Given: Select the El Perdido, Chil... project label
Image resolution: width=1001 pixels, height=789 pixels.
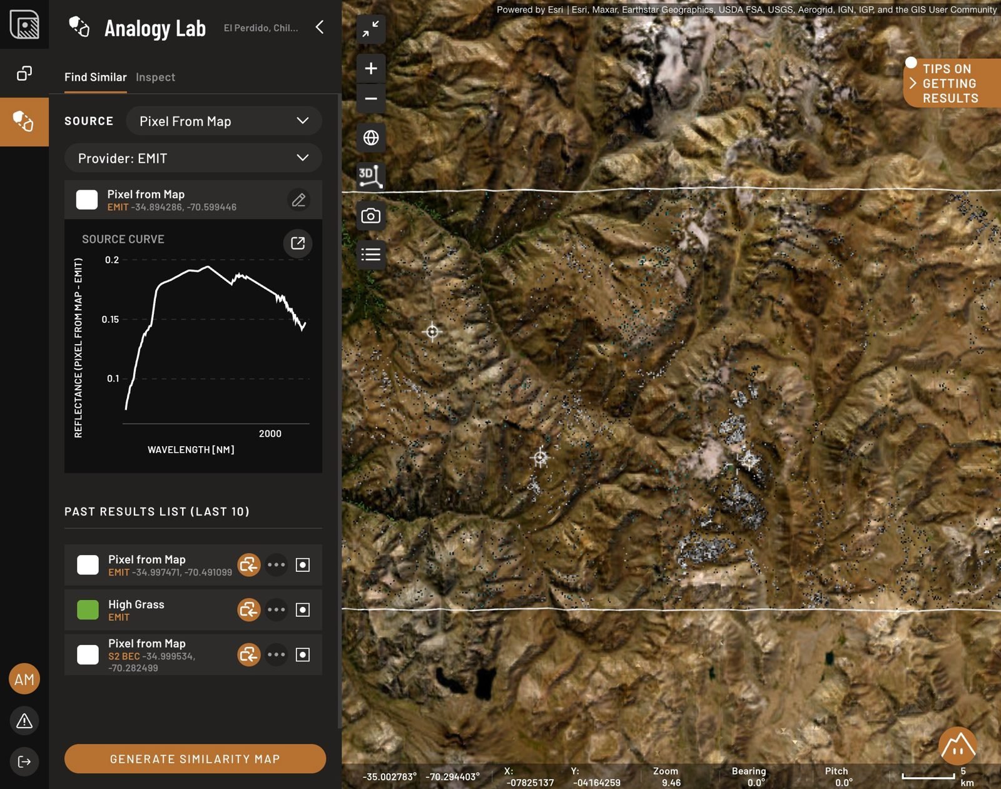Looking at the screenshot, I should (x=261, y=28).
